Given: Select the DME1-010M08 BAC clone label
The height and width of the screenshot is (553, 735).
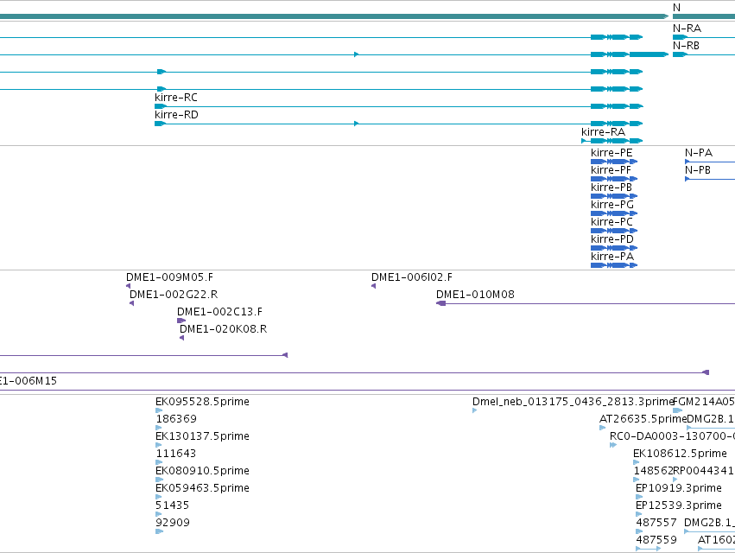Looking at the screenshot, I should tap(475, 294).
